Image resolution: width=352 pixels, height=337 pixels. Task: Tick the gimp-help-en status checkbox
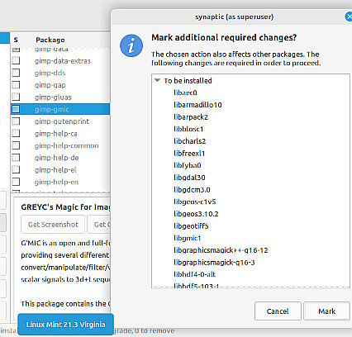(x=16, y=182)
